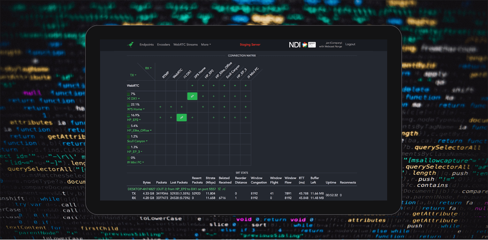Open the RX dropdown in the matrix corner

tap(148, 68)
